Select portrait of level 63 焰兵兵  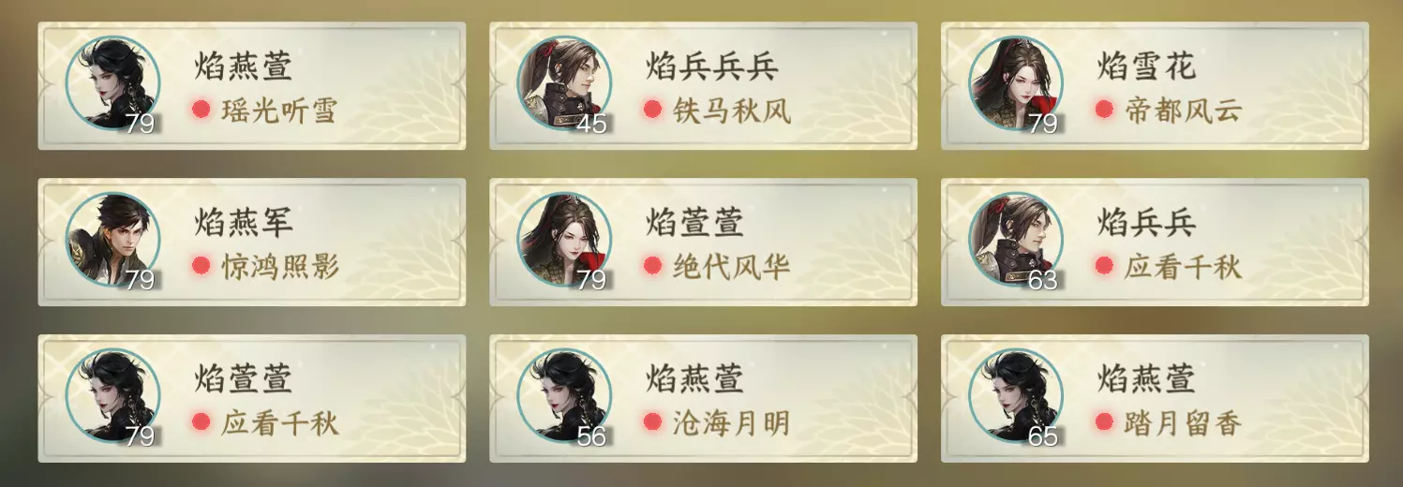pos(1016,240)
